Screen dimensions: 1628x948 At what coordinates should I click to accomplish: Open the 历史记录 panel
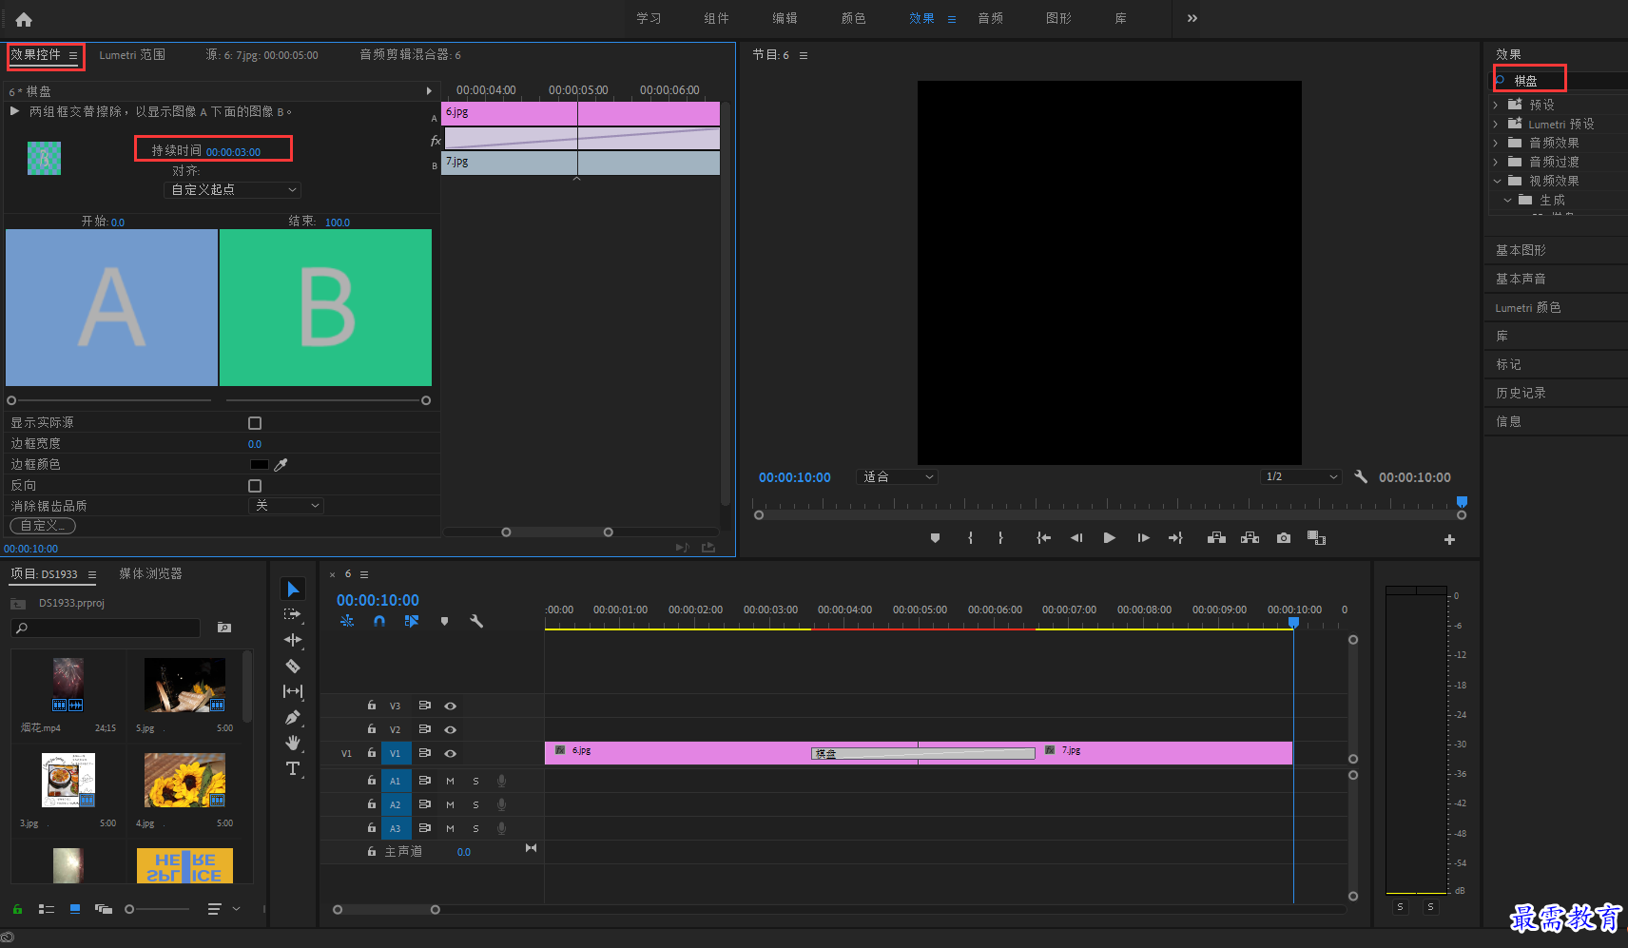pyautogui.click(x=1521, y=393)
